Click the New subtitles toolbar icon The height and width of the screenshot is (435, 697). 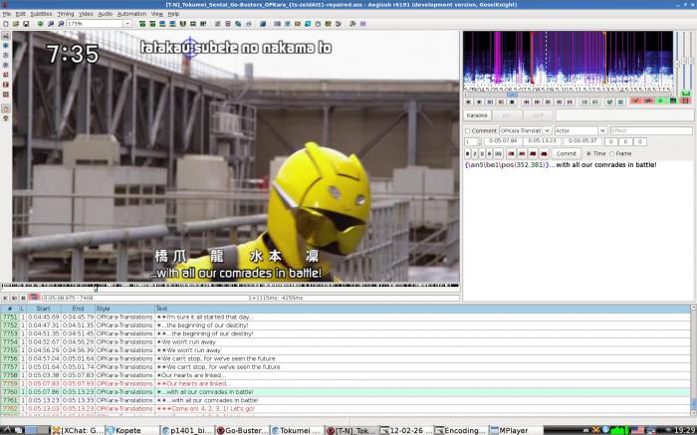click(x=6, y=24)
